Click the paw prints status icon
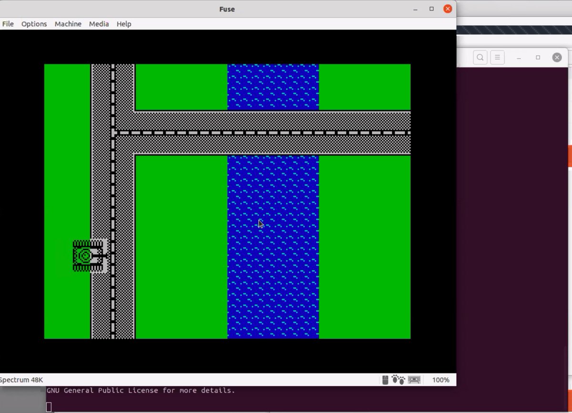Screen dimensions: 572x413 pyautogui.click(x=398, y=380)
